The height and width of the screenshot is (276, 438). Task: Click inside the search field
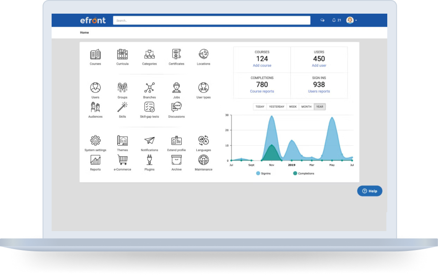click(x=212, y=20)
